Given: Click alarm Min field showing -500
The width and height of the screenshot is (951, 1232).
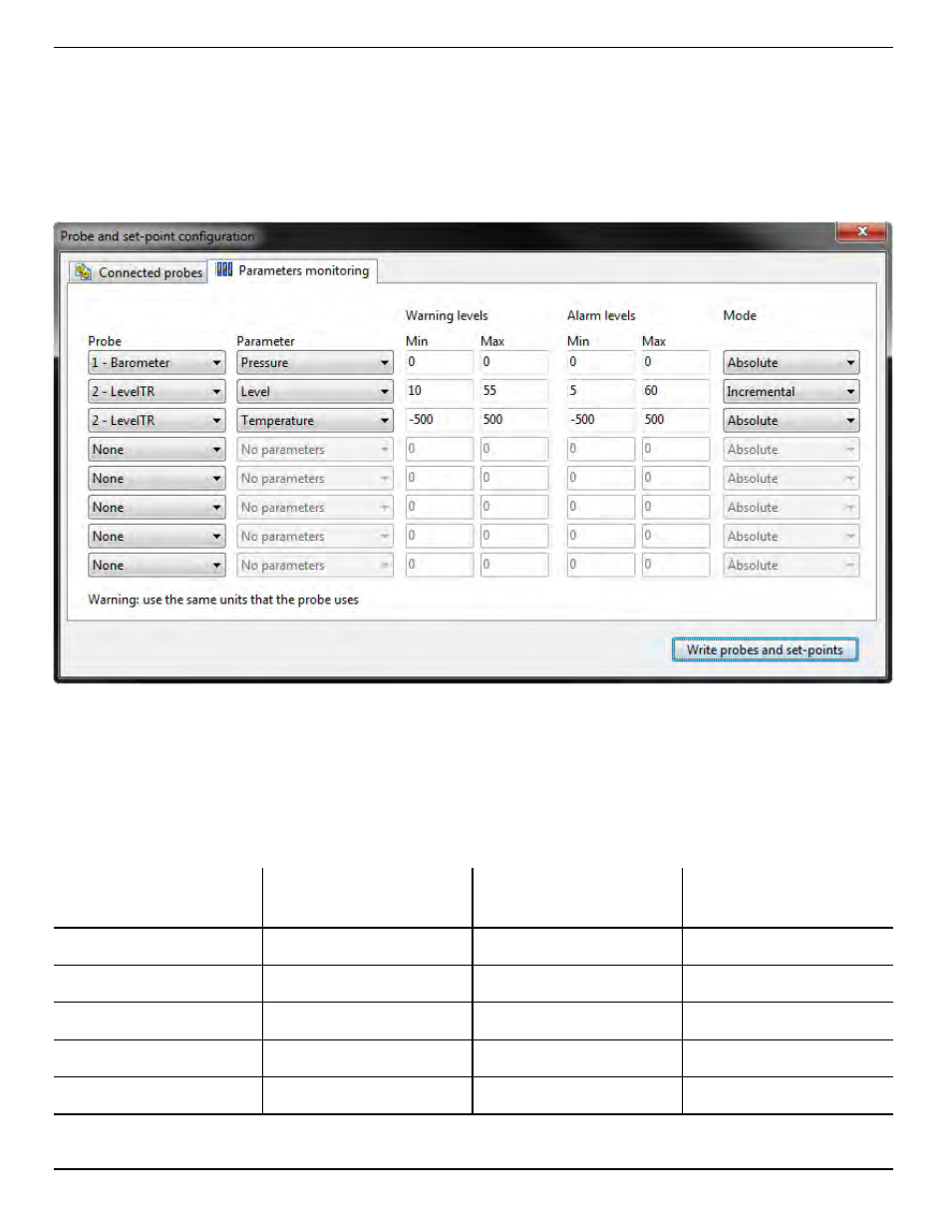Looking at the screenshot, I should click(x=601, y=420).
